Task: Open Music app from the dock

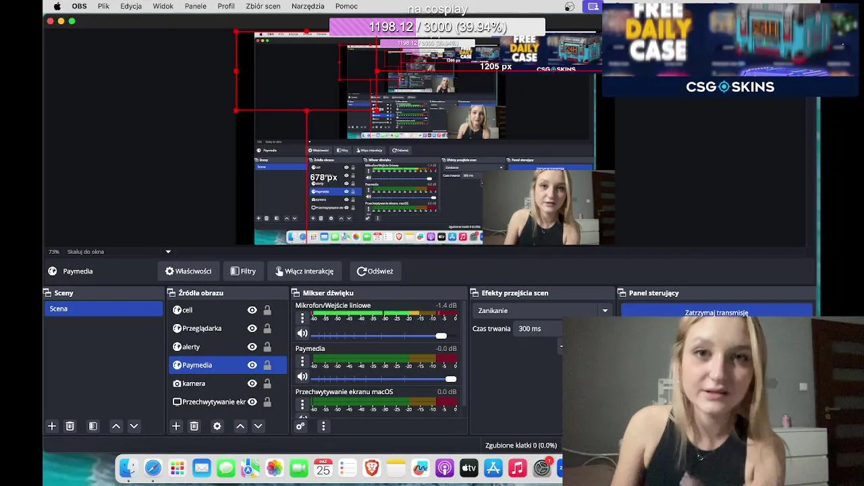Action: point(517,468)
